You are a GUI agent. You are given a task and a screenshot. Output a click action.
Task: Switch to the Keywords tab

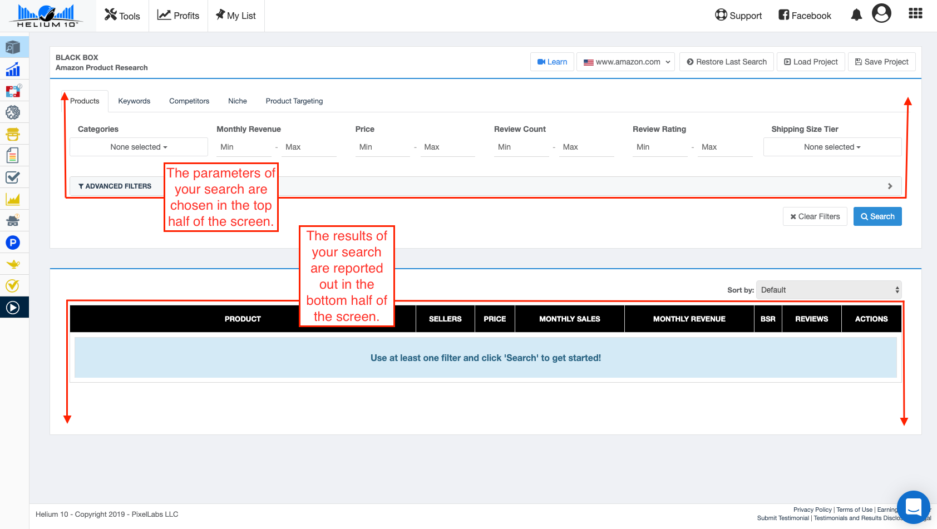tap(134, 101)
